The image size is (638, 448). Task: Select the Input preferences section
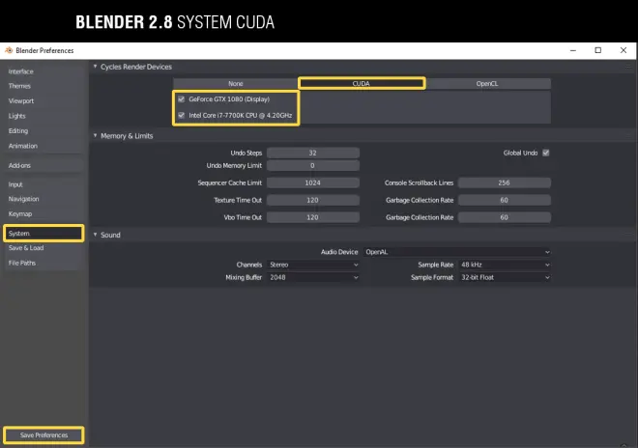[x=43, y=184]
